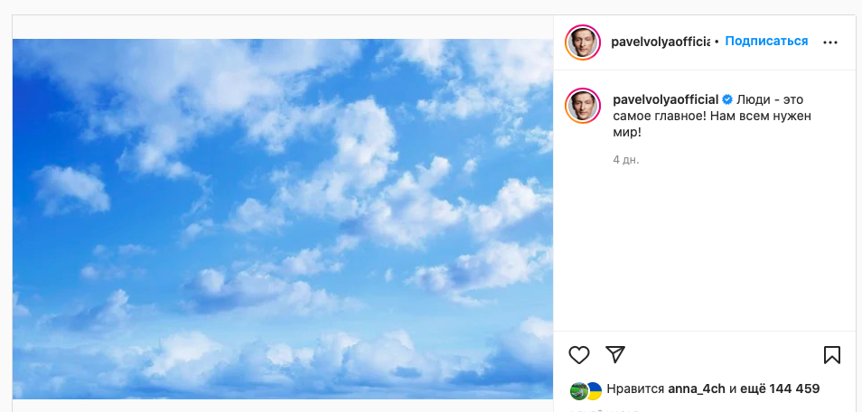Open the three-dot more options menu

pyautogui.click(x=830, y=42)
